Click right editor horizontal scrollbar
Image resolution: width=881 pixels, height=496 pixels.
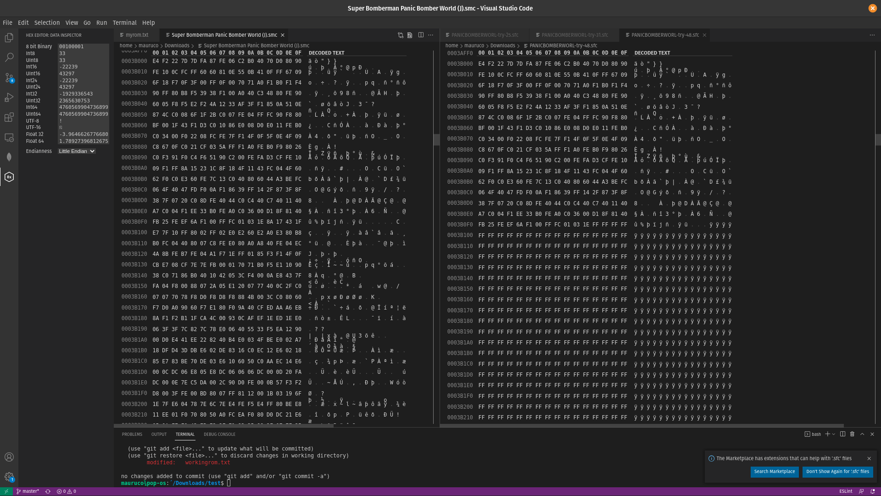coord(641,426)
